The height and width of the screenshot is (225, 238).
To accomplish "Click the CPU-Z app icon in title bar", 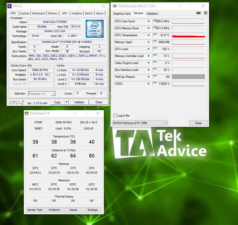I will coord(9,6).
